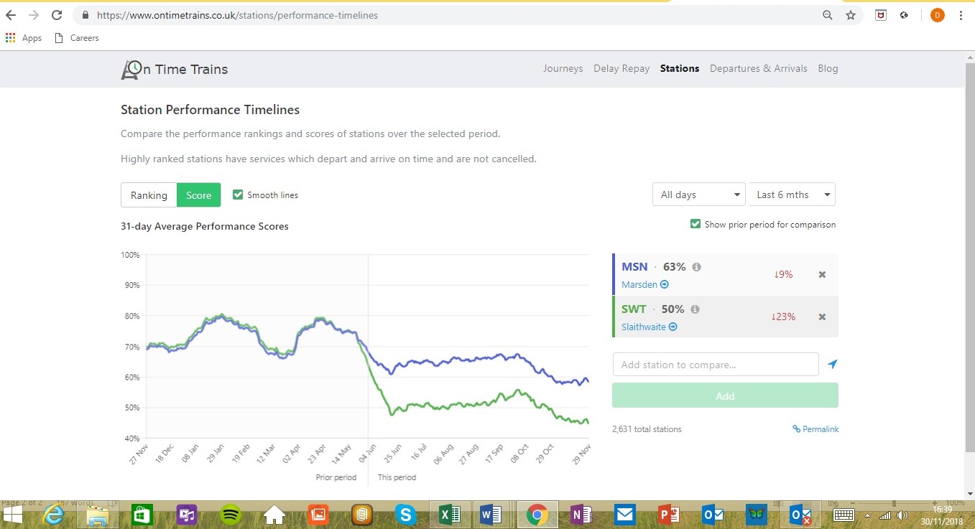Click the On Time Trains logo
The image size is (975, 529).
[175, 69]
